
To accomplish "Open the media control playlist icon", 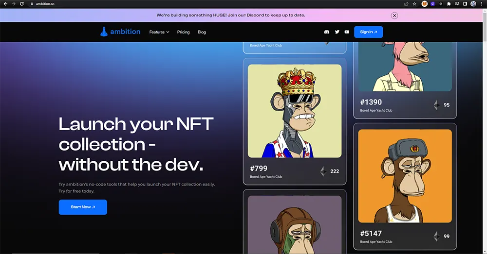I will (x=457, y=4).
